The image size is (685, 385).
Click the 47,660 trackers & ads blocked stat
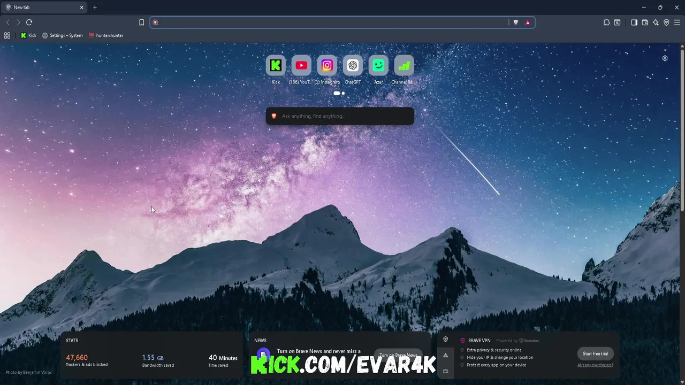pyautogui.click(x=87, y=360)
